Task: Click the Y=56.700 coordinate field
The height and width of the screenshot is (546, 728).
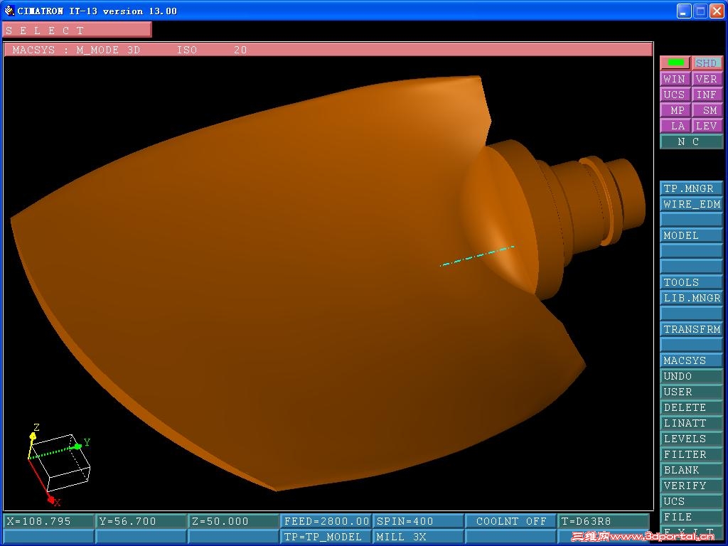Action: (141, 521)
